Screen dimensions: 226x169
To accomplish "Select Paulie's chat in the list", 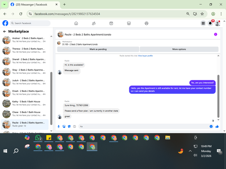I will click(x=25, y=124).
